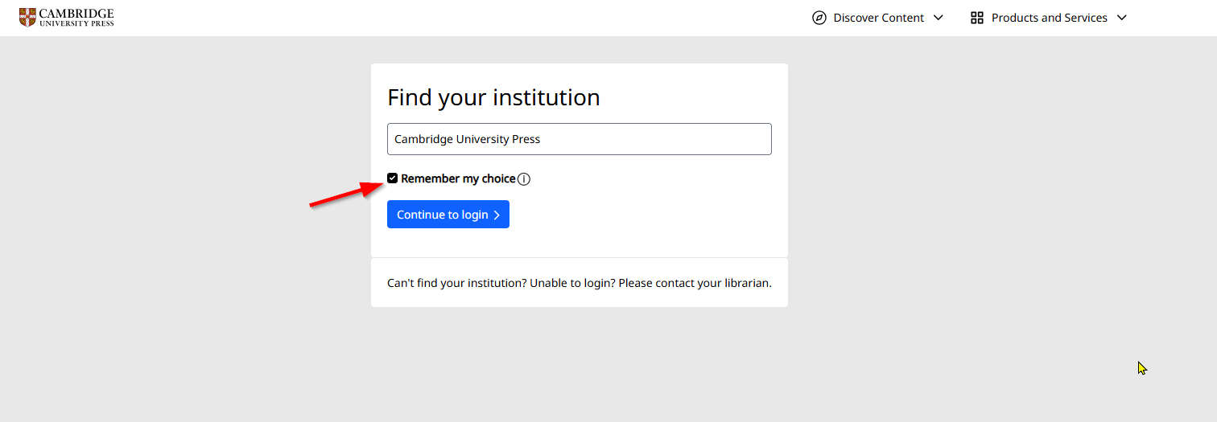Open the Discover Content menu
Screen dimensions: 1217x422
tap(877, 18)
